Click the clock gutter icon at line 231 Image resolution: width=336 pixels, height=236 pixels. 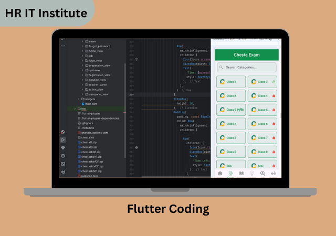point(136,59)
